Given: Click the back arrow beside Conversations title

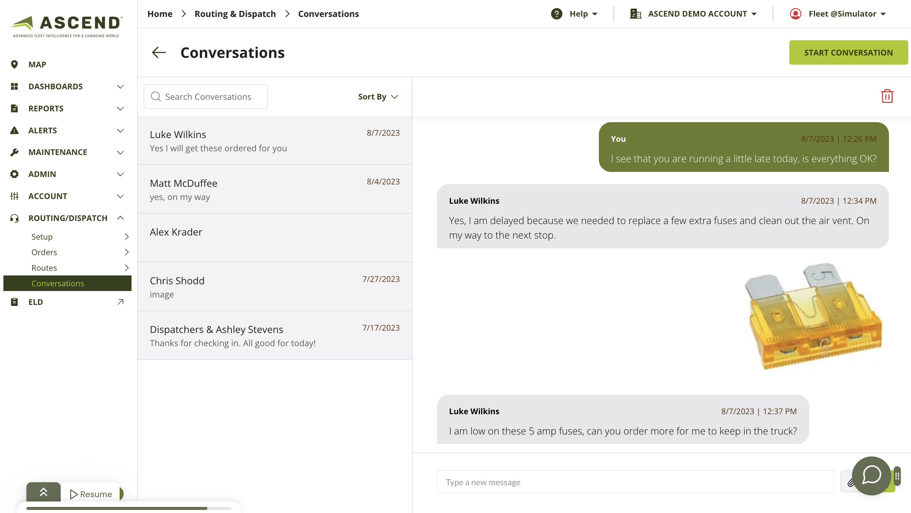Looking at the screenshot, I should coord(159,52).
